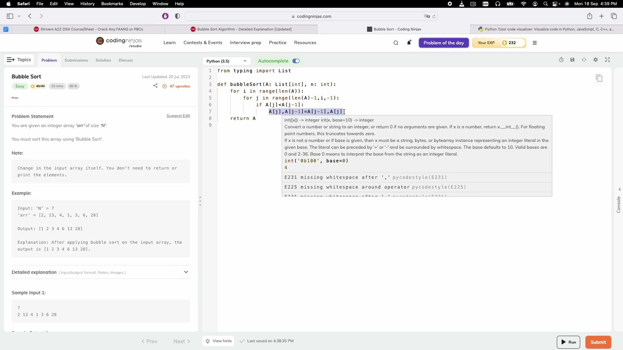Open notifications bell
Screen dimensions: 623x350
pos(409,43)
